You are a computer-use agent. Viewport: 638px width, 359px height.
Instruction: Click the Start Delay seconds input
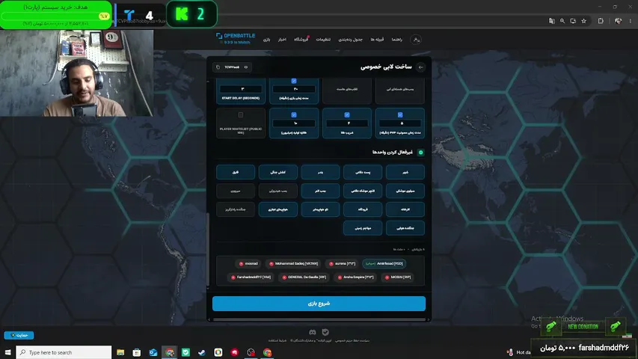click(x=241, y=89)
